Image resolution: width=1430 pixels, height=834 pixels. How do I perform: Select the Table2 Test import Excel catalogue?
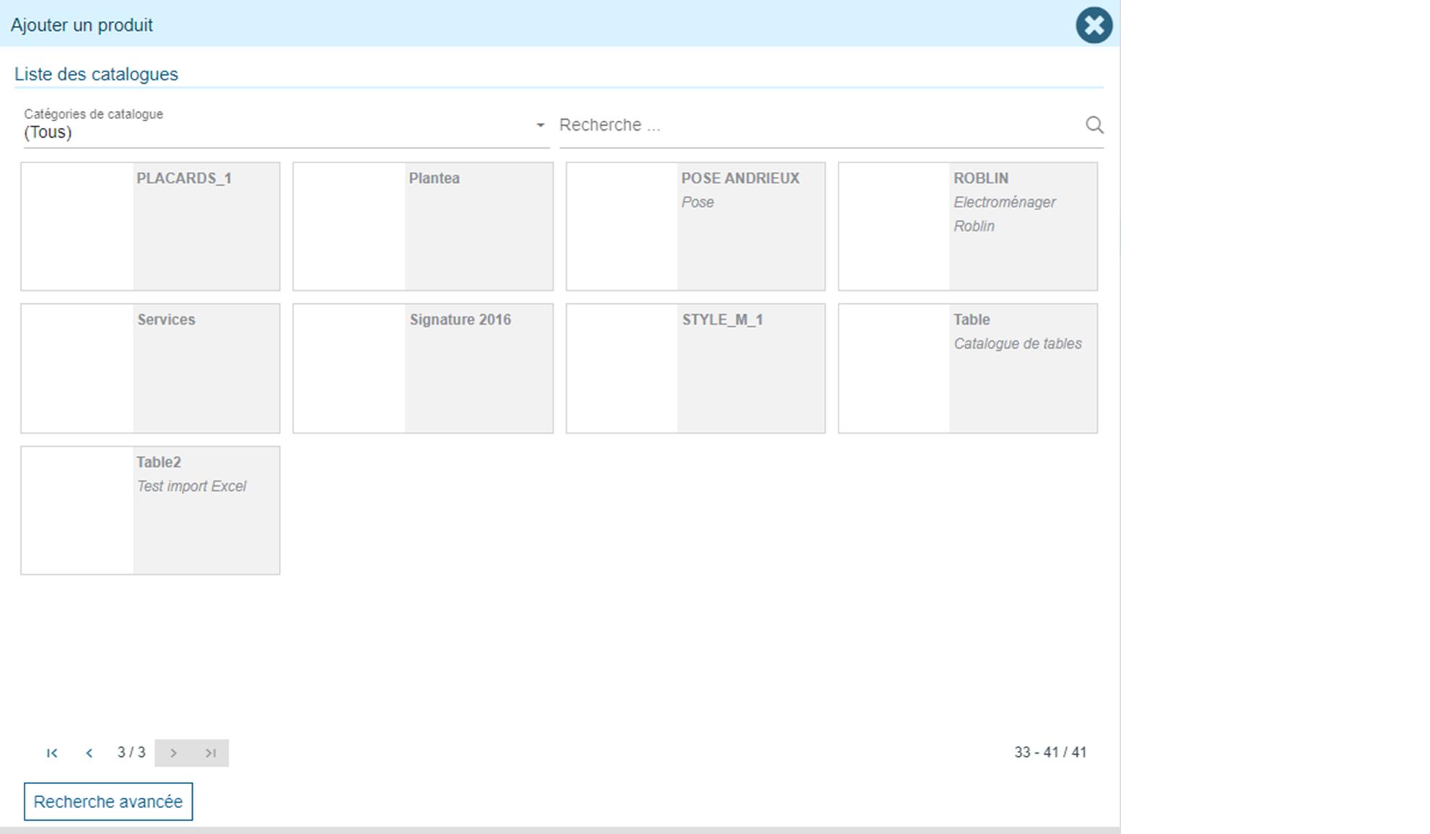pos(150,511)
